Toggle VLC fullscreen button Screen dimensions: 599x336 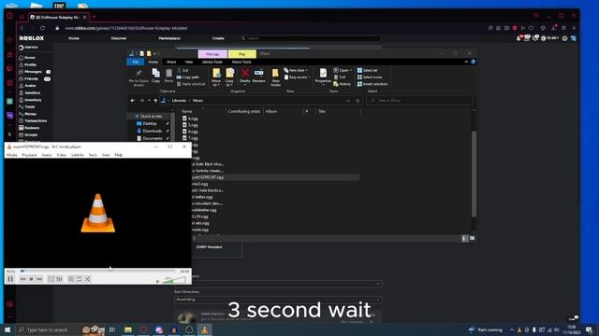[51, 279]
